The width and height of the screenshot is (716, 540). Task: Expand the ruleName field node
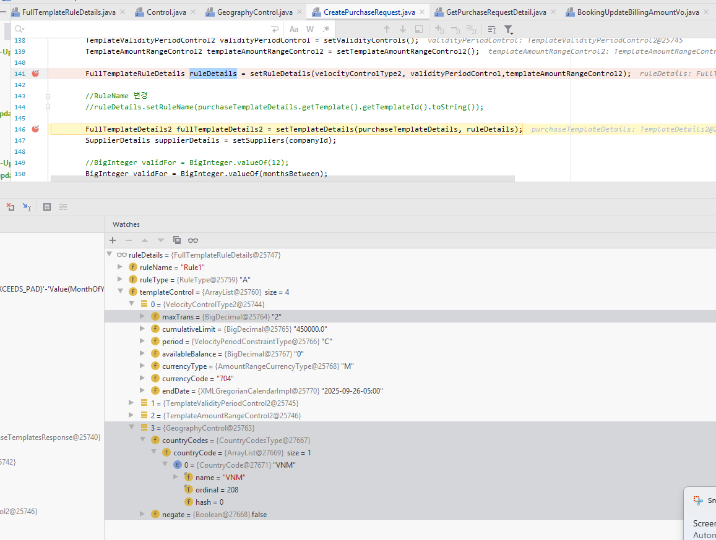pyautogui.click(x=121, y=267)
